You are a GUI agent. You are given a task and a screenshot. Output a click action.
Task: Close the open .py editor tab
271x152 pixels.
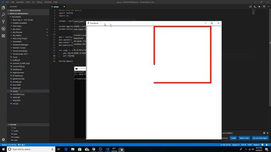click(x=64, y=7)
